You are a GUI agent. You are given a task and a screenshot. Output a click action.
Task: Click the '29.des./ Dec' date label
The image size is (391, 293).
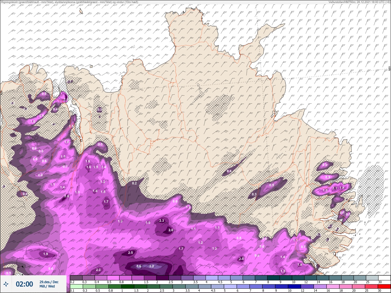[49, 282]
